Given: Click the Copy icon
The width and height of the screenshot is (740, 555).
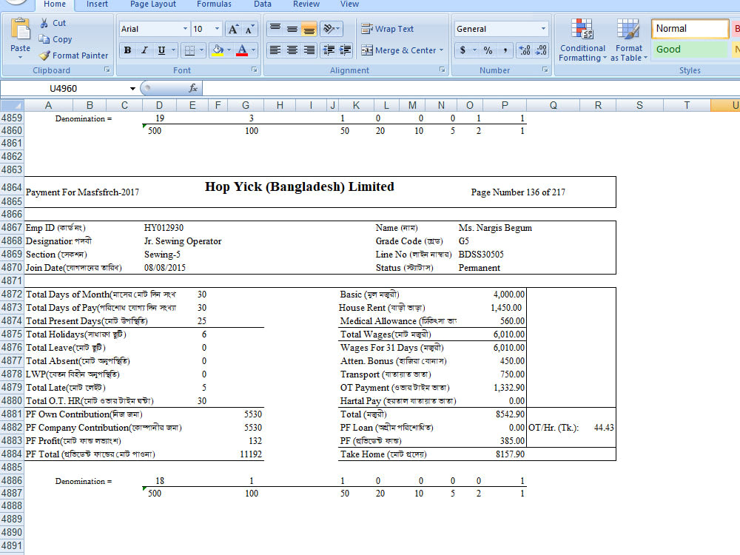Looking at the screenshot, I should pos(44,39).
